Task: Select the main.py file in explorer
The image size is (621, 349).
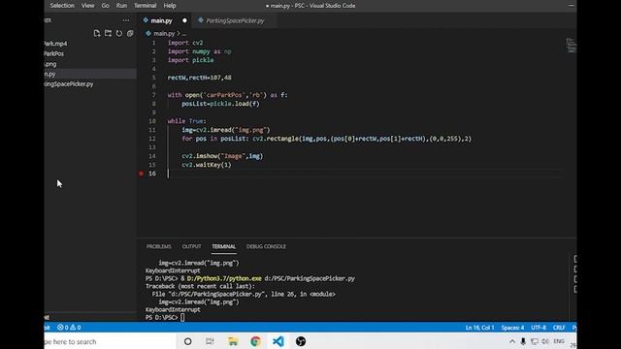Action: point(90,74)
